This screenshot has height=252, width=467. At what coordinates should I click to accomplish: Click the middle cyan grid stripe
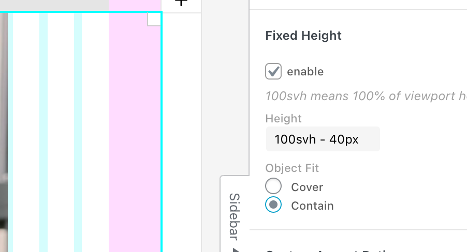tap(43, 129)
